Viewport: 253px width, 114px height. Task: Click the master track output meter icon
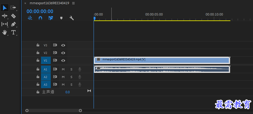(x=89, y=91)
